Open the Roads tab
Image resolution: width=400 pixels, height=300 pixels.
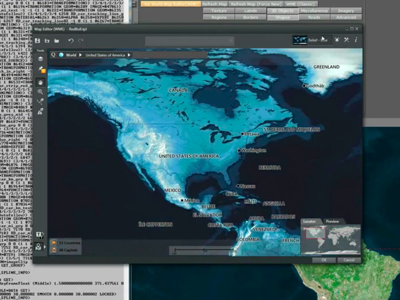314,17
